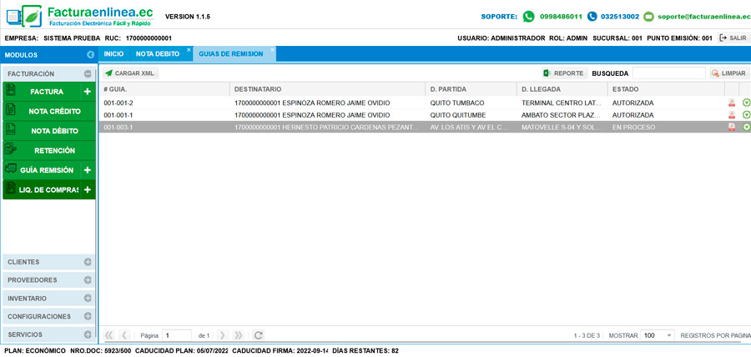
Task: Refresh the grid with the reload icon
Action: (x=259, y=335)
